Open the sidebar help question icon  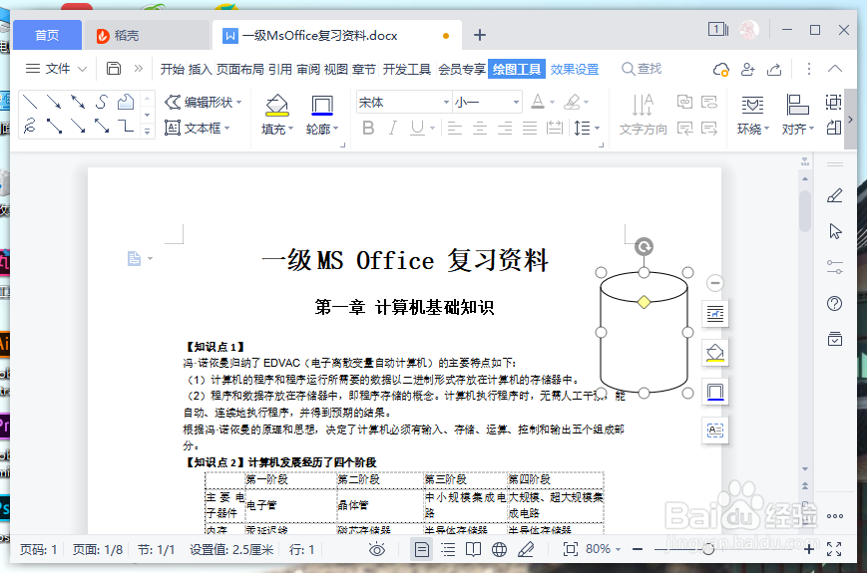point(834,303)
